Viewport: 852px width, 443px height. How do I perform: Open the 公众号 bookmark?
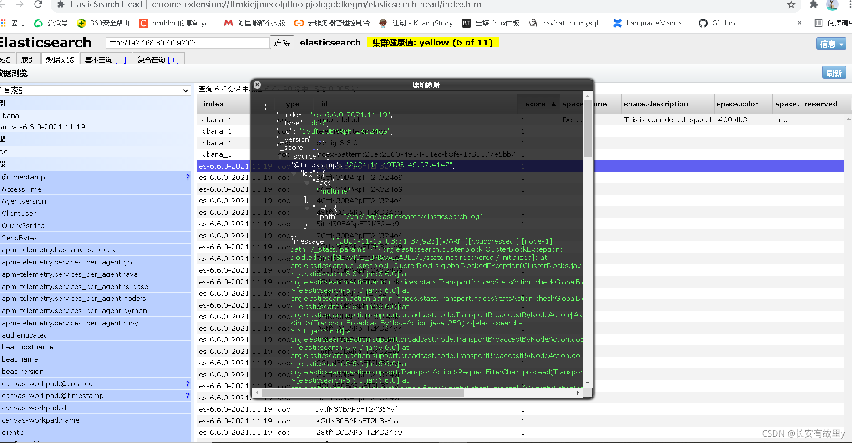51,23
